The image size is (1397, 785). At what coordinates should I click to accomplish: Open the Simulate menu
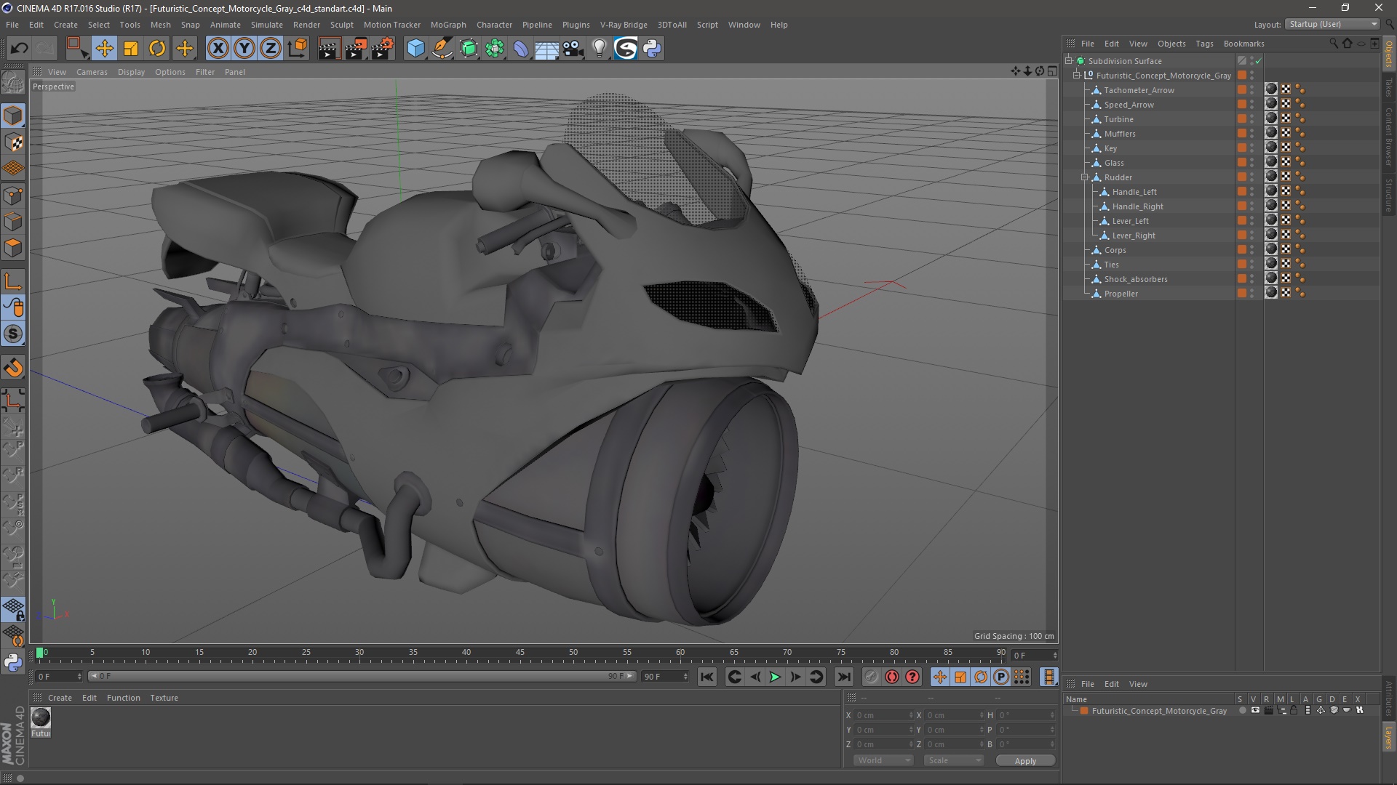coord(267,25)
